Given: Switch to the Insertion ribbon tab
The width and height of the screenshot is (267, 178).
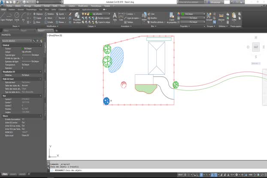Looking at the screenshot, I should (x=12, y=10).
